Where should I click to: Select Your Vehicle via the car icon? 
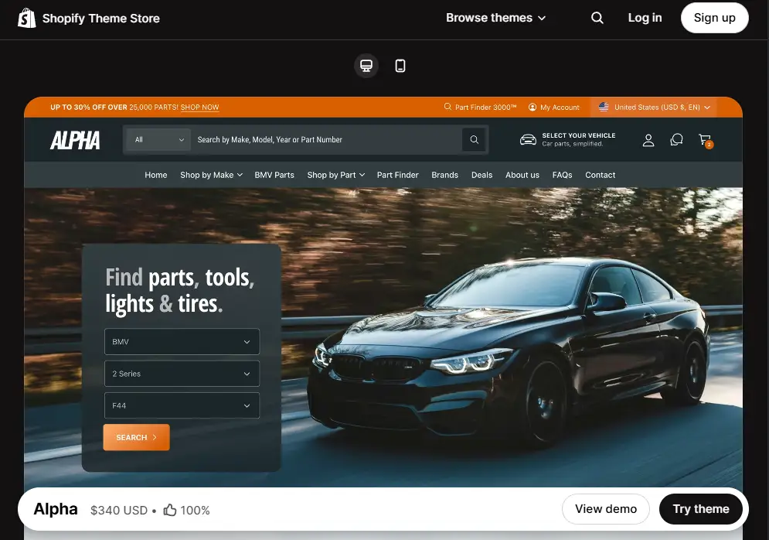(529, 140)
